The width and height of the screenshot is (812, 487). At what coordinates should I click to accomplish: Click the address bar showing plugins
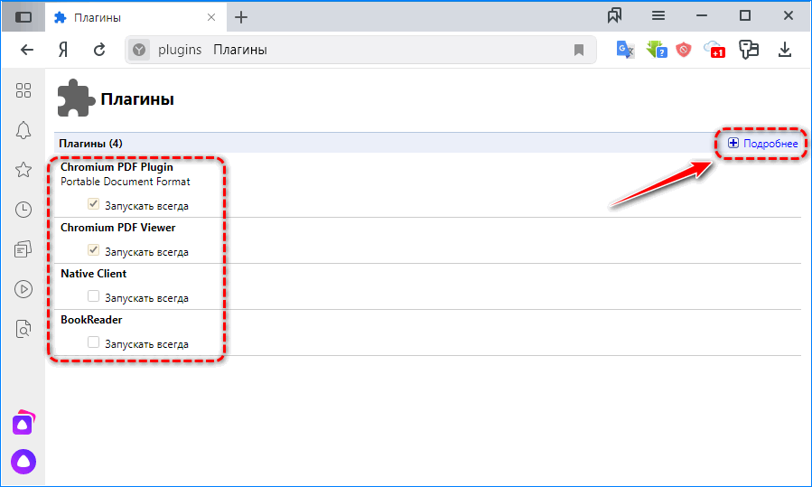pos(361,50)
